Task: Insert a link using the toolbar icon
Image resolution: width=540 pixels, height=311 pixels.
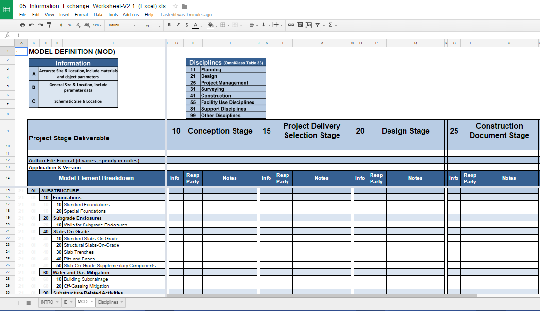Action: pos(290,25)
